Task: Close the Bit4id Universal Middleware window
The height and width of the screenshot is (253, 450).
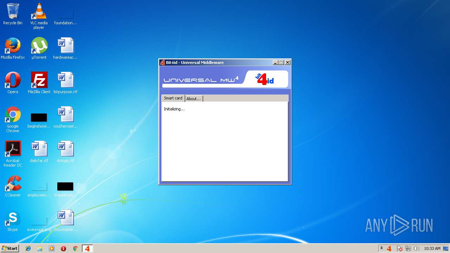Action: 288,63
